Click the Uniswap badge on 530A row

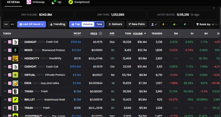(10, 83)
